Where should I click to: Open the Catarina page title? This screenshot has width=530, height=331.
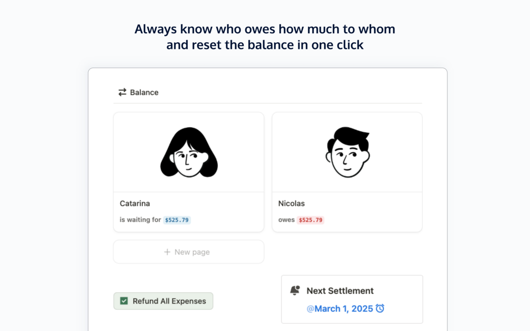pyautogui.click(x=135, y=203)
